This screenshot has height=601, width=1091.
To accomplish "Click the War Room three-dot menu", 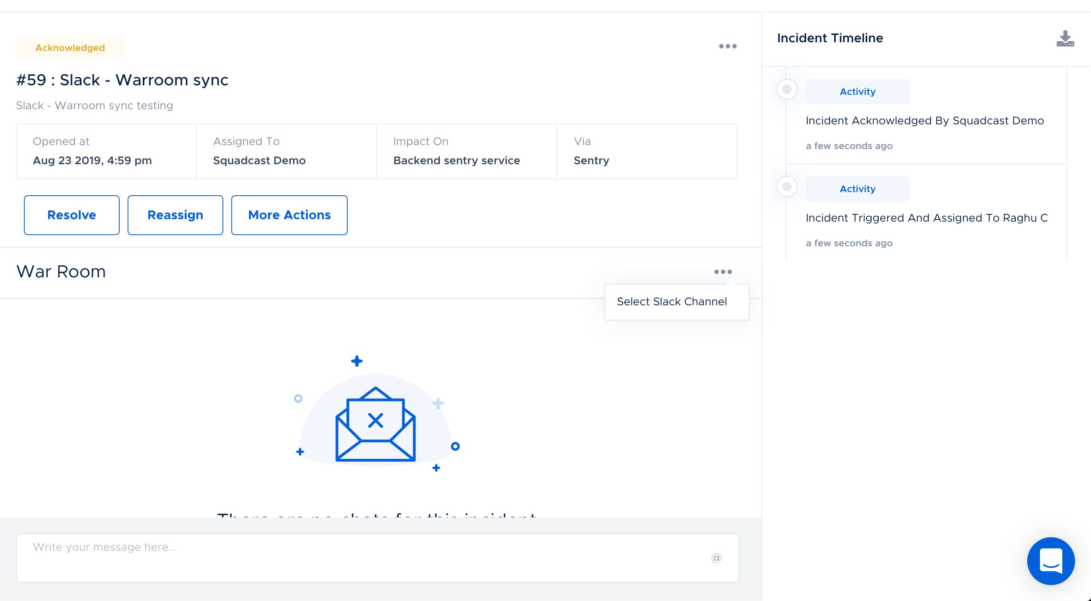I will (723, 272).
